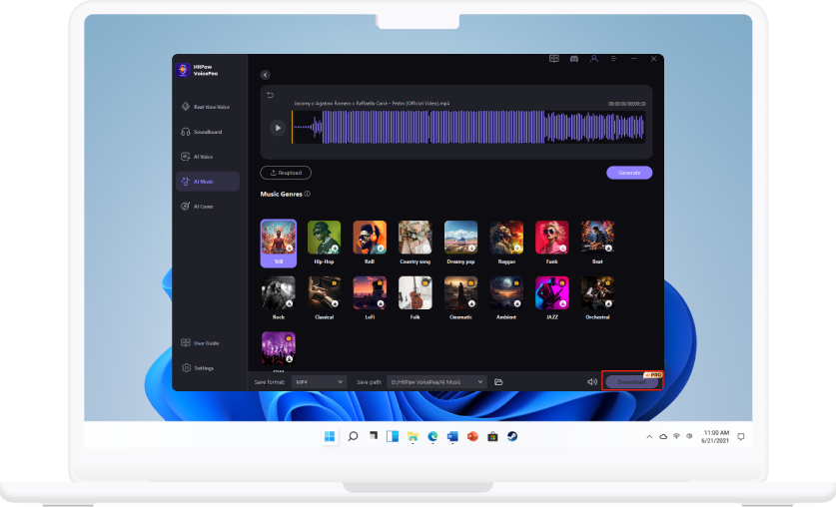Open the user account profile icon
Image resolution: width=836 pixels, height=507 pixels.
pyautogui.click(x=594, y=59)
